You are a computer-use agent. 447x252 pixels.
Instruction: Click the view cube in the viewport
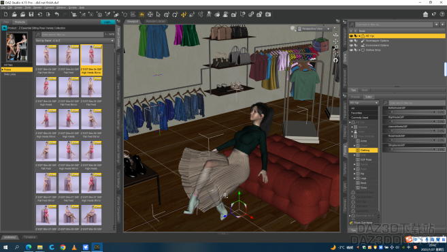click(320, 44)
